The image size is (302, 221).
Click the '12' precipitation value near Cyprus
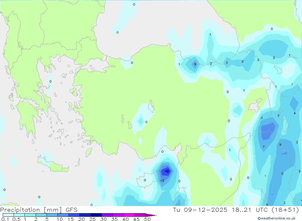[x=162, y=181]
